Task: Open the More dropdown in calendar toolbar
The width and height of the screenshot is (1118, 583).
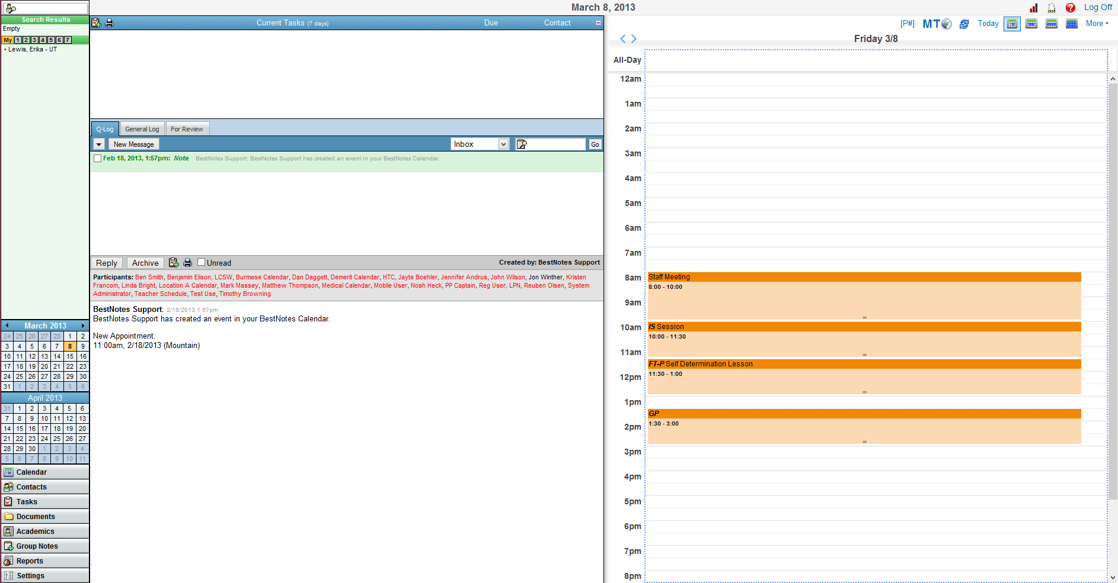Action: 1097,24
